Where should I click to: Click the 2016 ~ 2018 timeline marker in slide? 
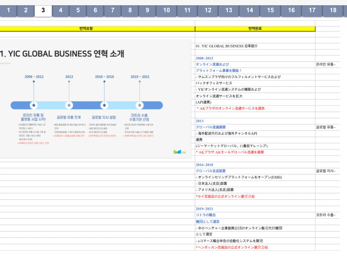104,105
